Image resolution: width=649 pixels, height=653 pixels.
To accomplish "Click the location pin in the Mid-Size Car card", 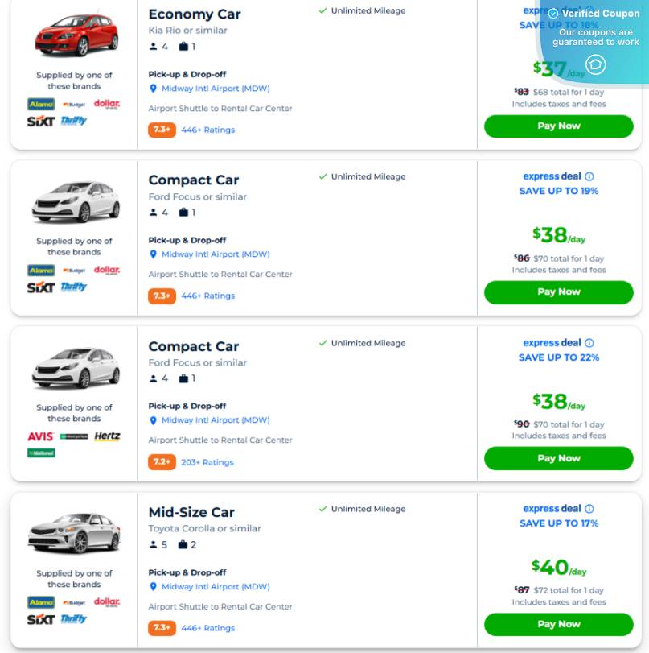I will (x=153, y=587).
